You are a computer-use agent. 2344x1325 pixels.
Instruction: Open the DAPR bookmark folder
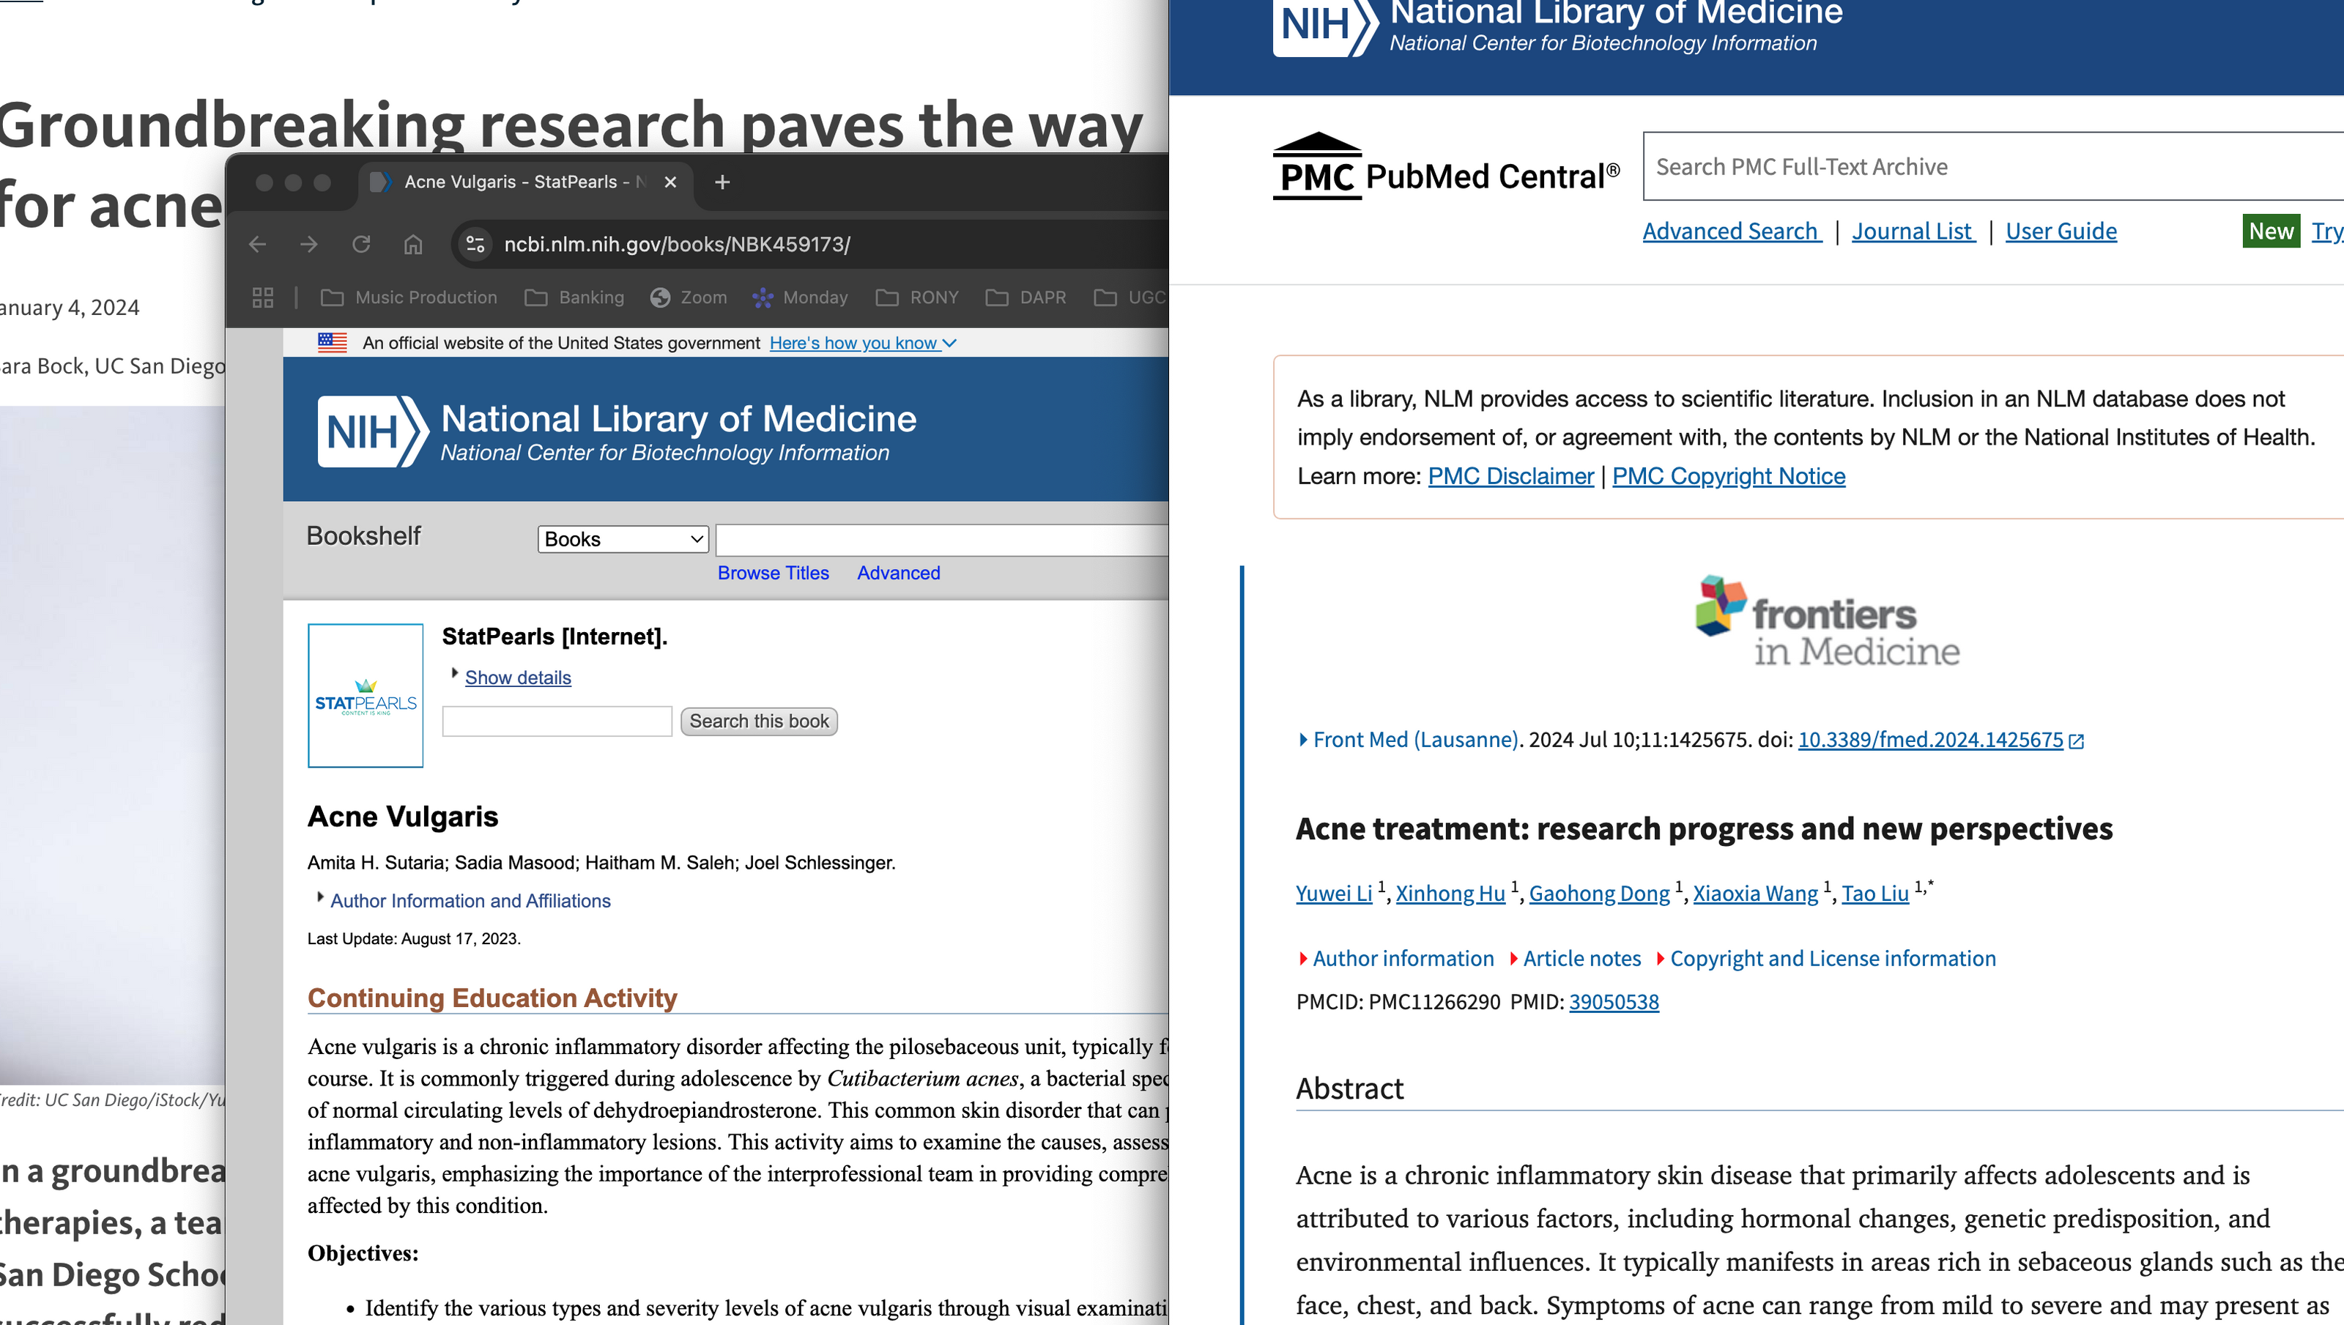(x=1026, y=297)
